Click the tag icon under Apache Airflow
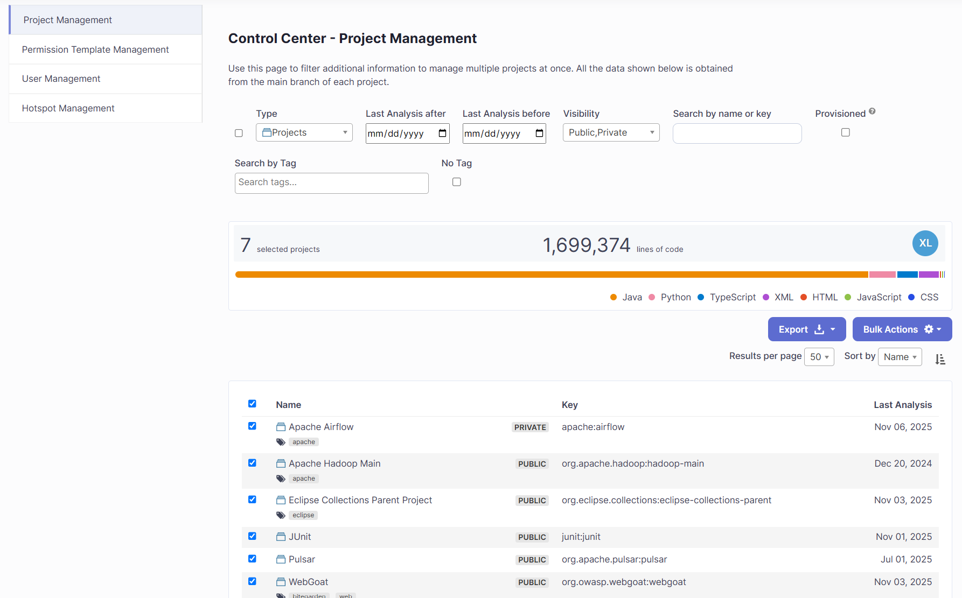The height and width of the screenshot is (598, 962). [x=281, y=442]
